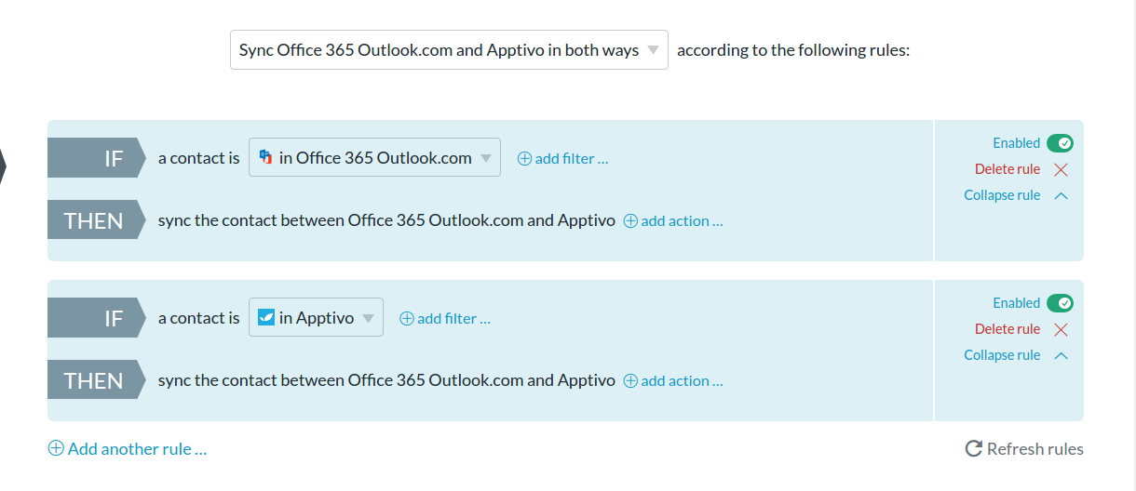Click collapse chevron icon on second rule
The image size is (1136, 491).
[1061, 356]
